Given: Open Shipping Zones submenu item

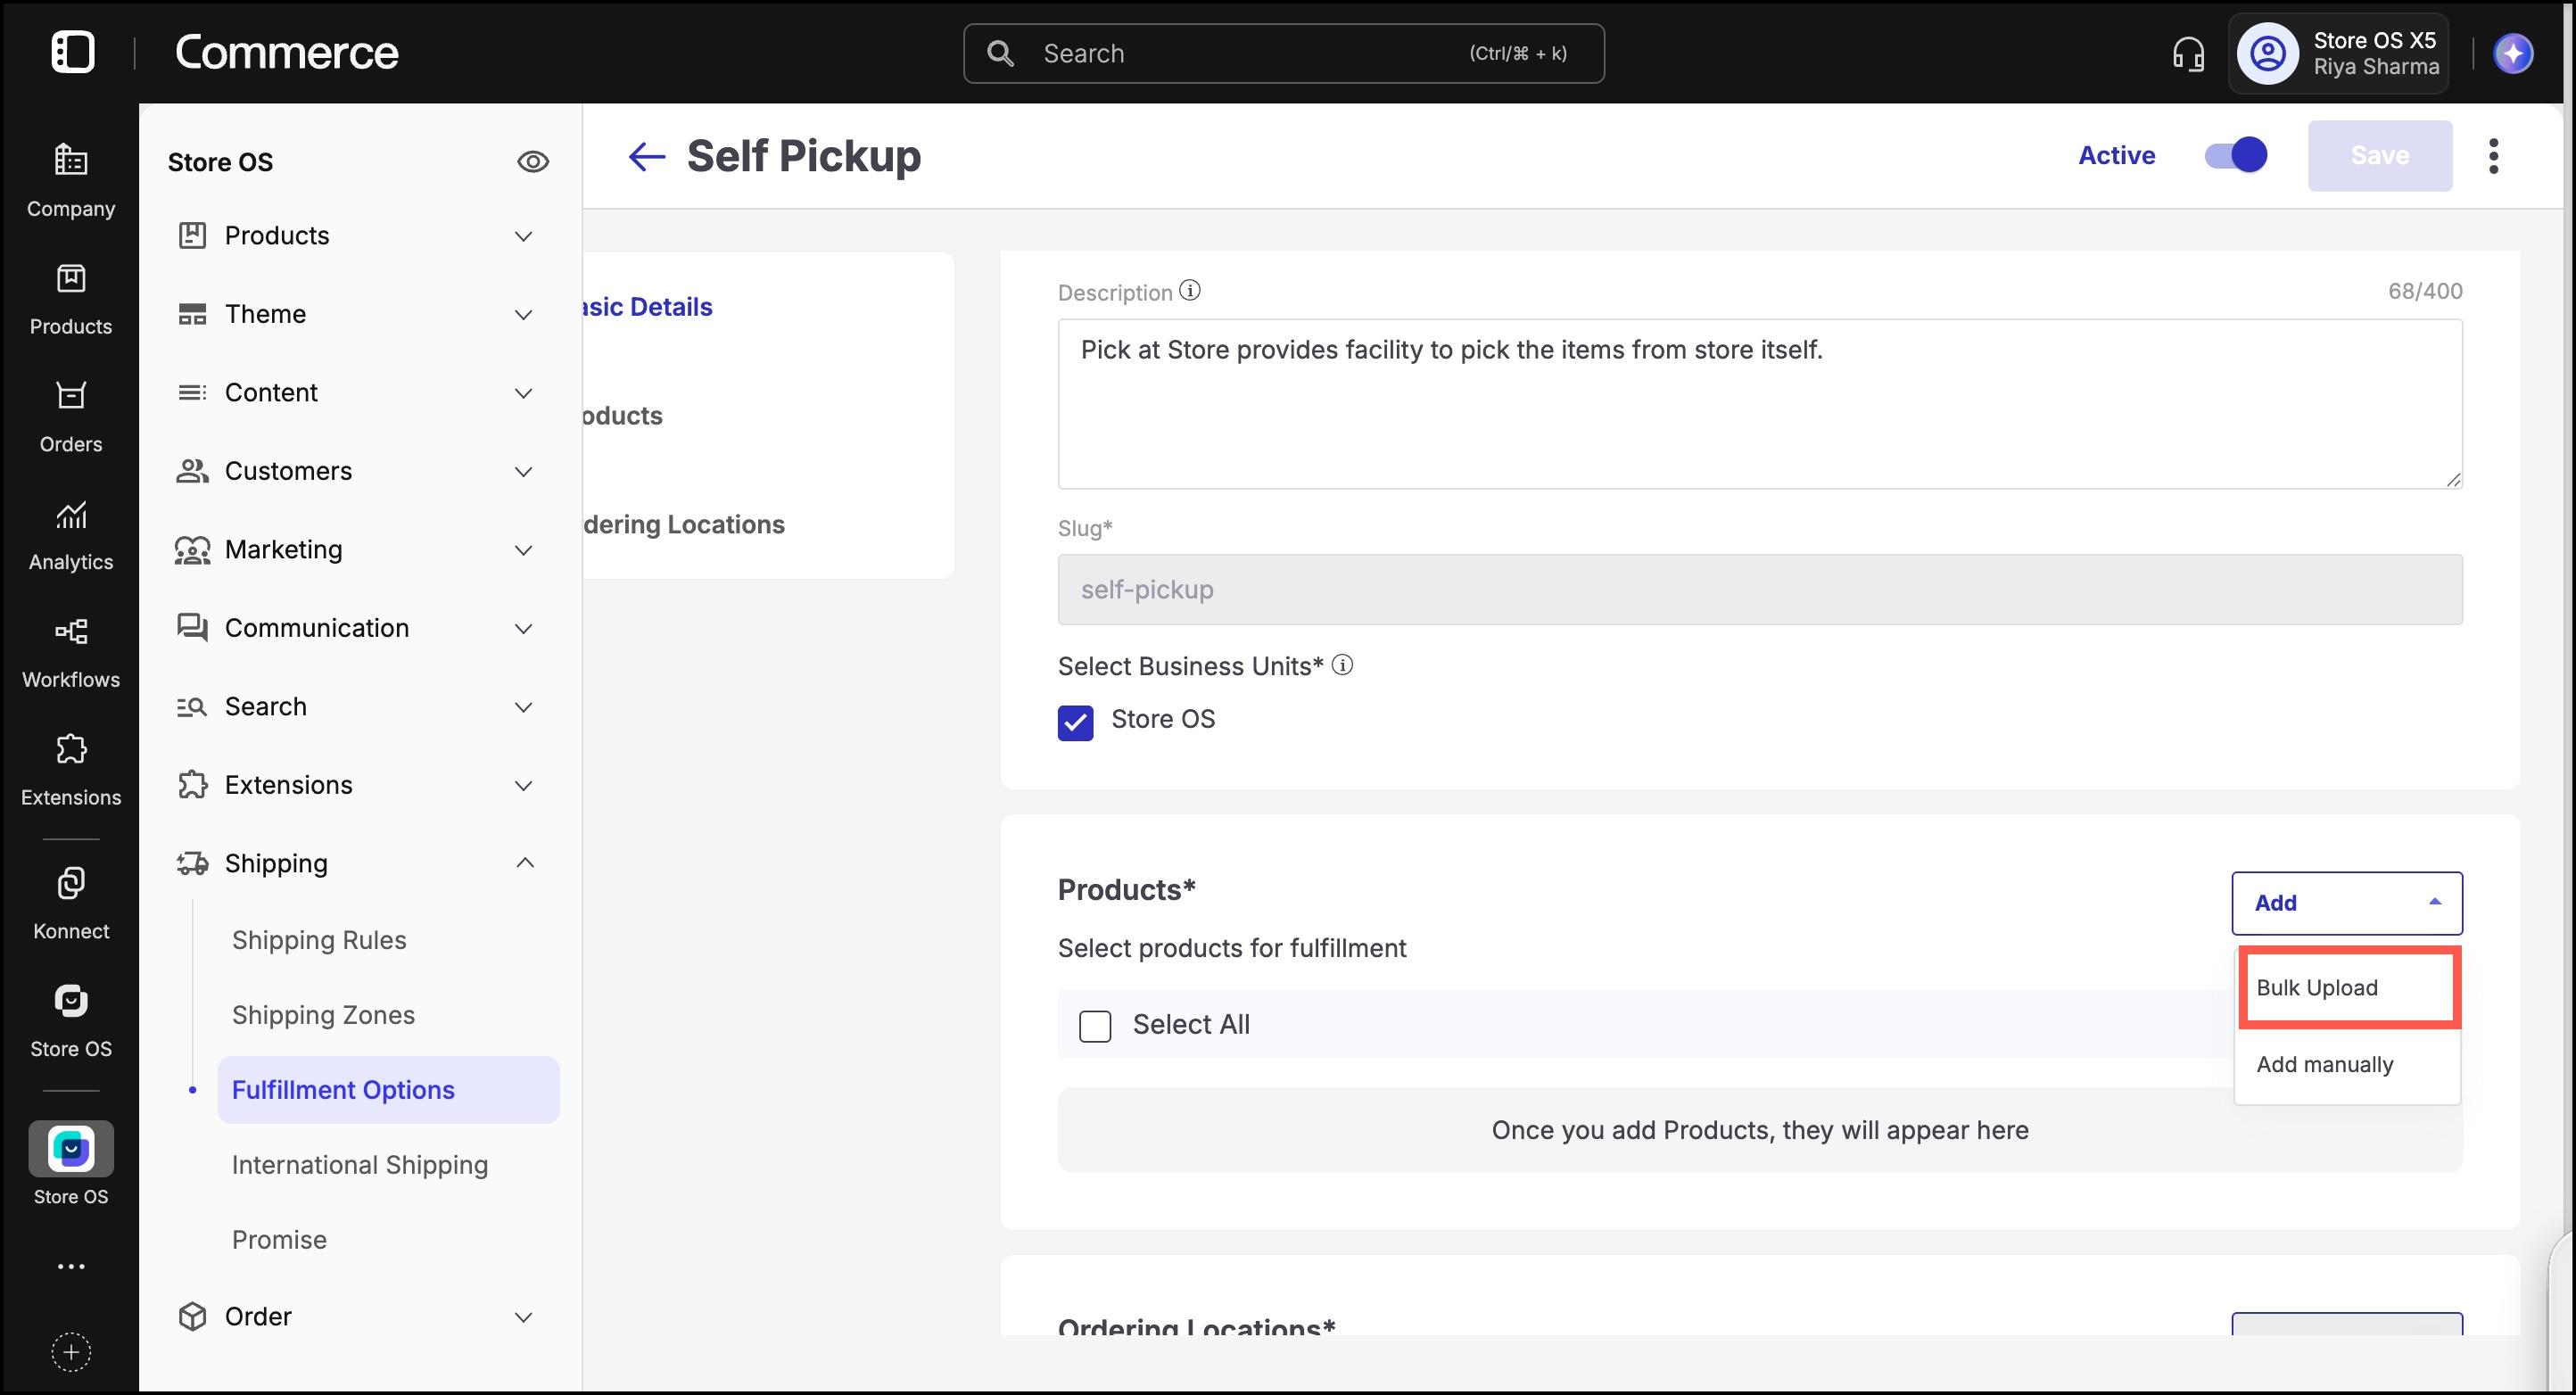Looking at the screenshot, I should (323, 1015).
